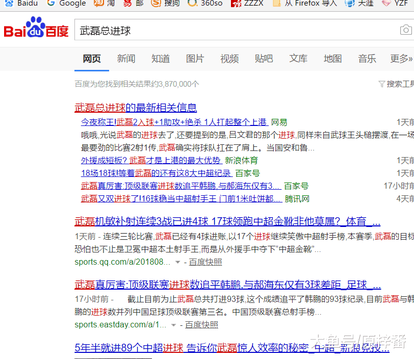Screen dimensions: 414x359
Task: Open the 18场18球 中超纪录 news link
Action: pyautogui.click(x=156, y=173)
